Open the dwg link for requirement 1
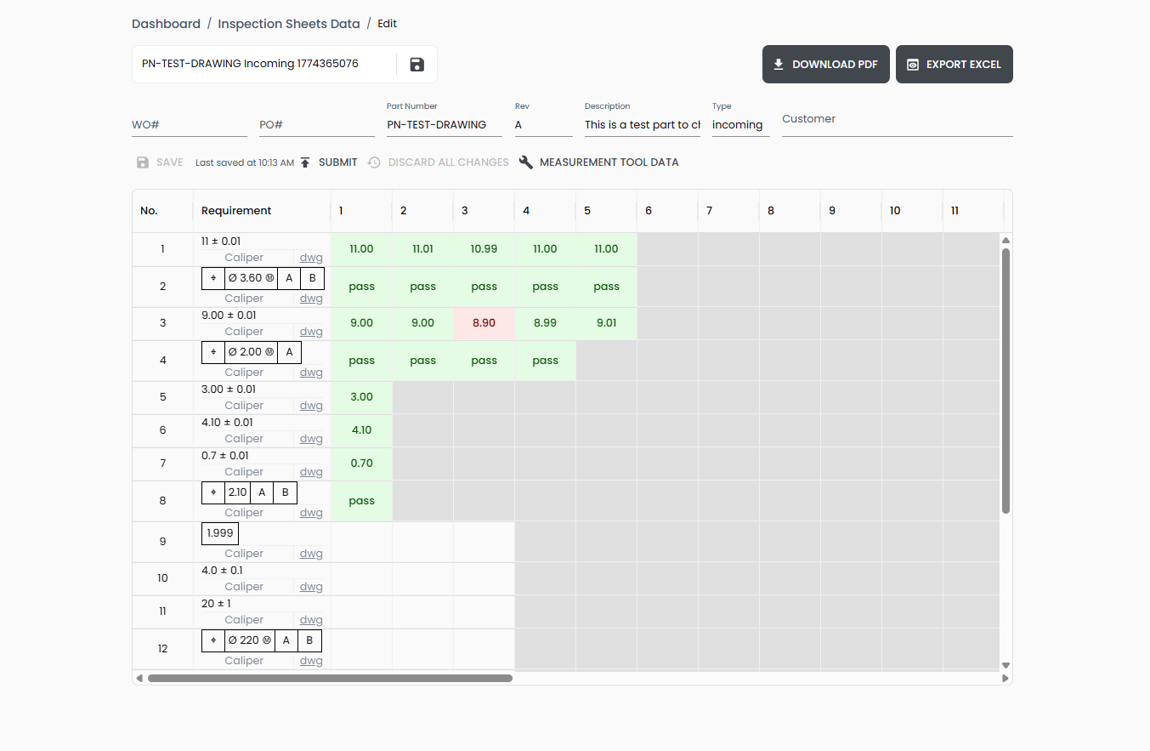 pyautogui.click(x=311, y=258)
